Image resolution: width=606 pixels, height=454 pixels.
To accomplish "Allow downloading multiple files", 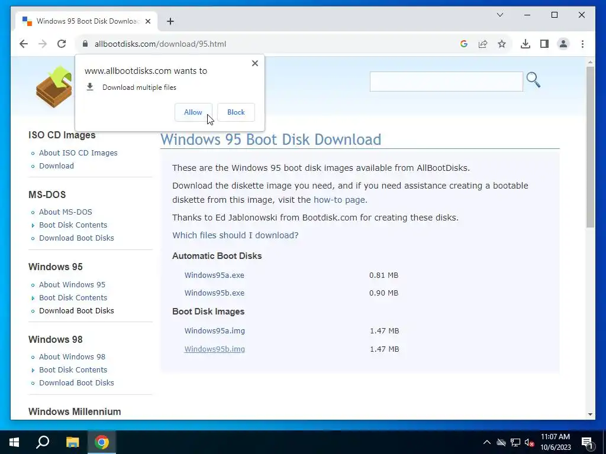I will pos(194,112).
